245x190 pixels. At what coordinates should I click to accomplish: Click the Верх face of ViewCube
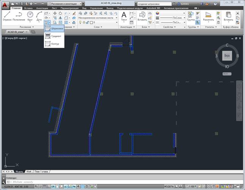click(x=227, y=56)
